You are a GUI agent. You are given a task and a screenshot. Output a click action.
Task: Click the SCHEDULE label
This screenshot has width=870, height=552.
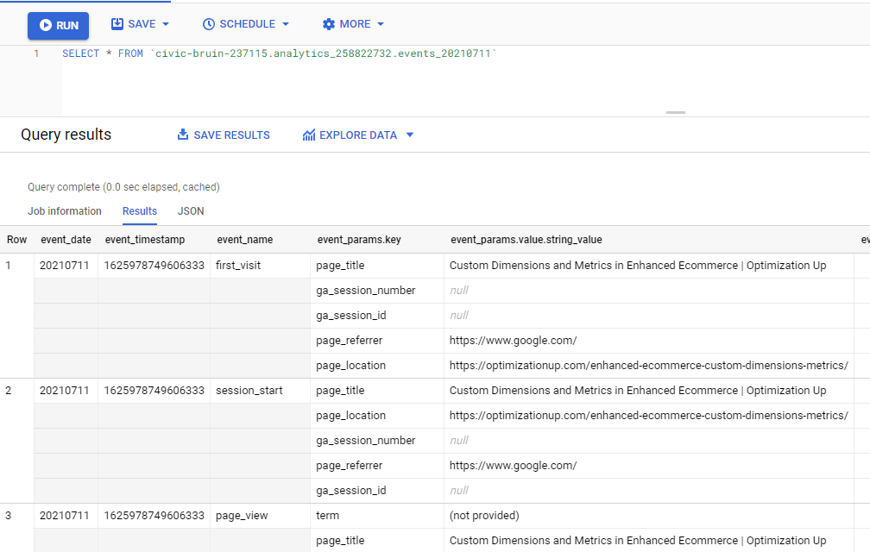(248, 24)
